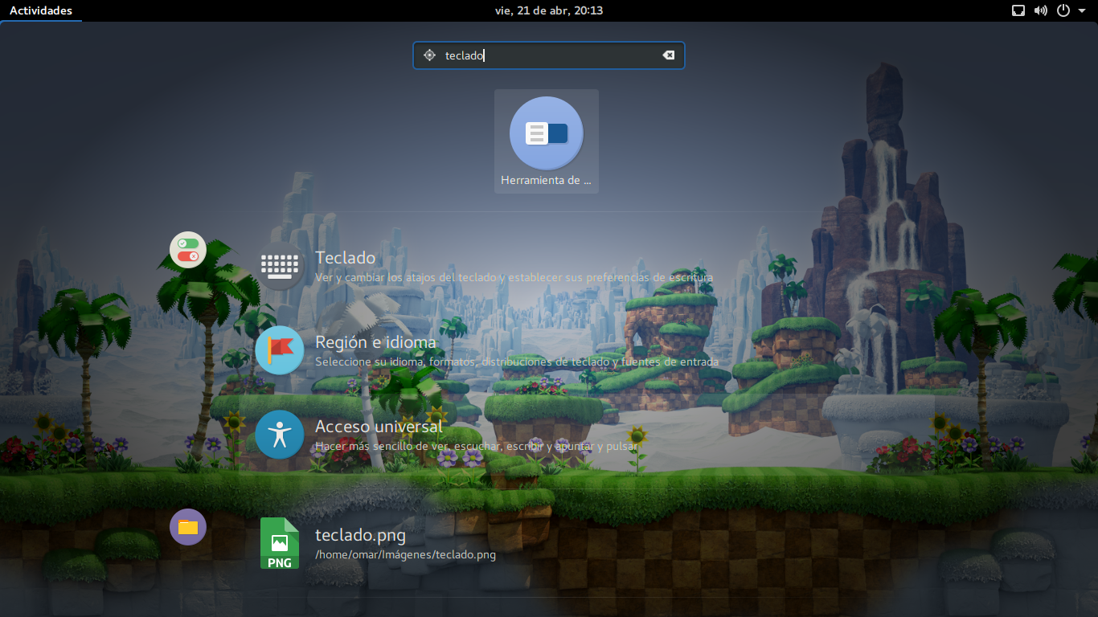This screenshot has height=617, width=1098.
Task: Open the teclado.png file result name
Action: 360,536
